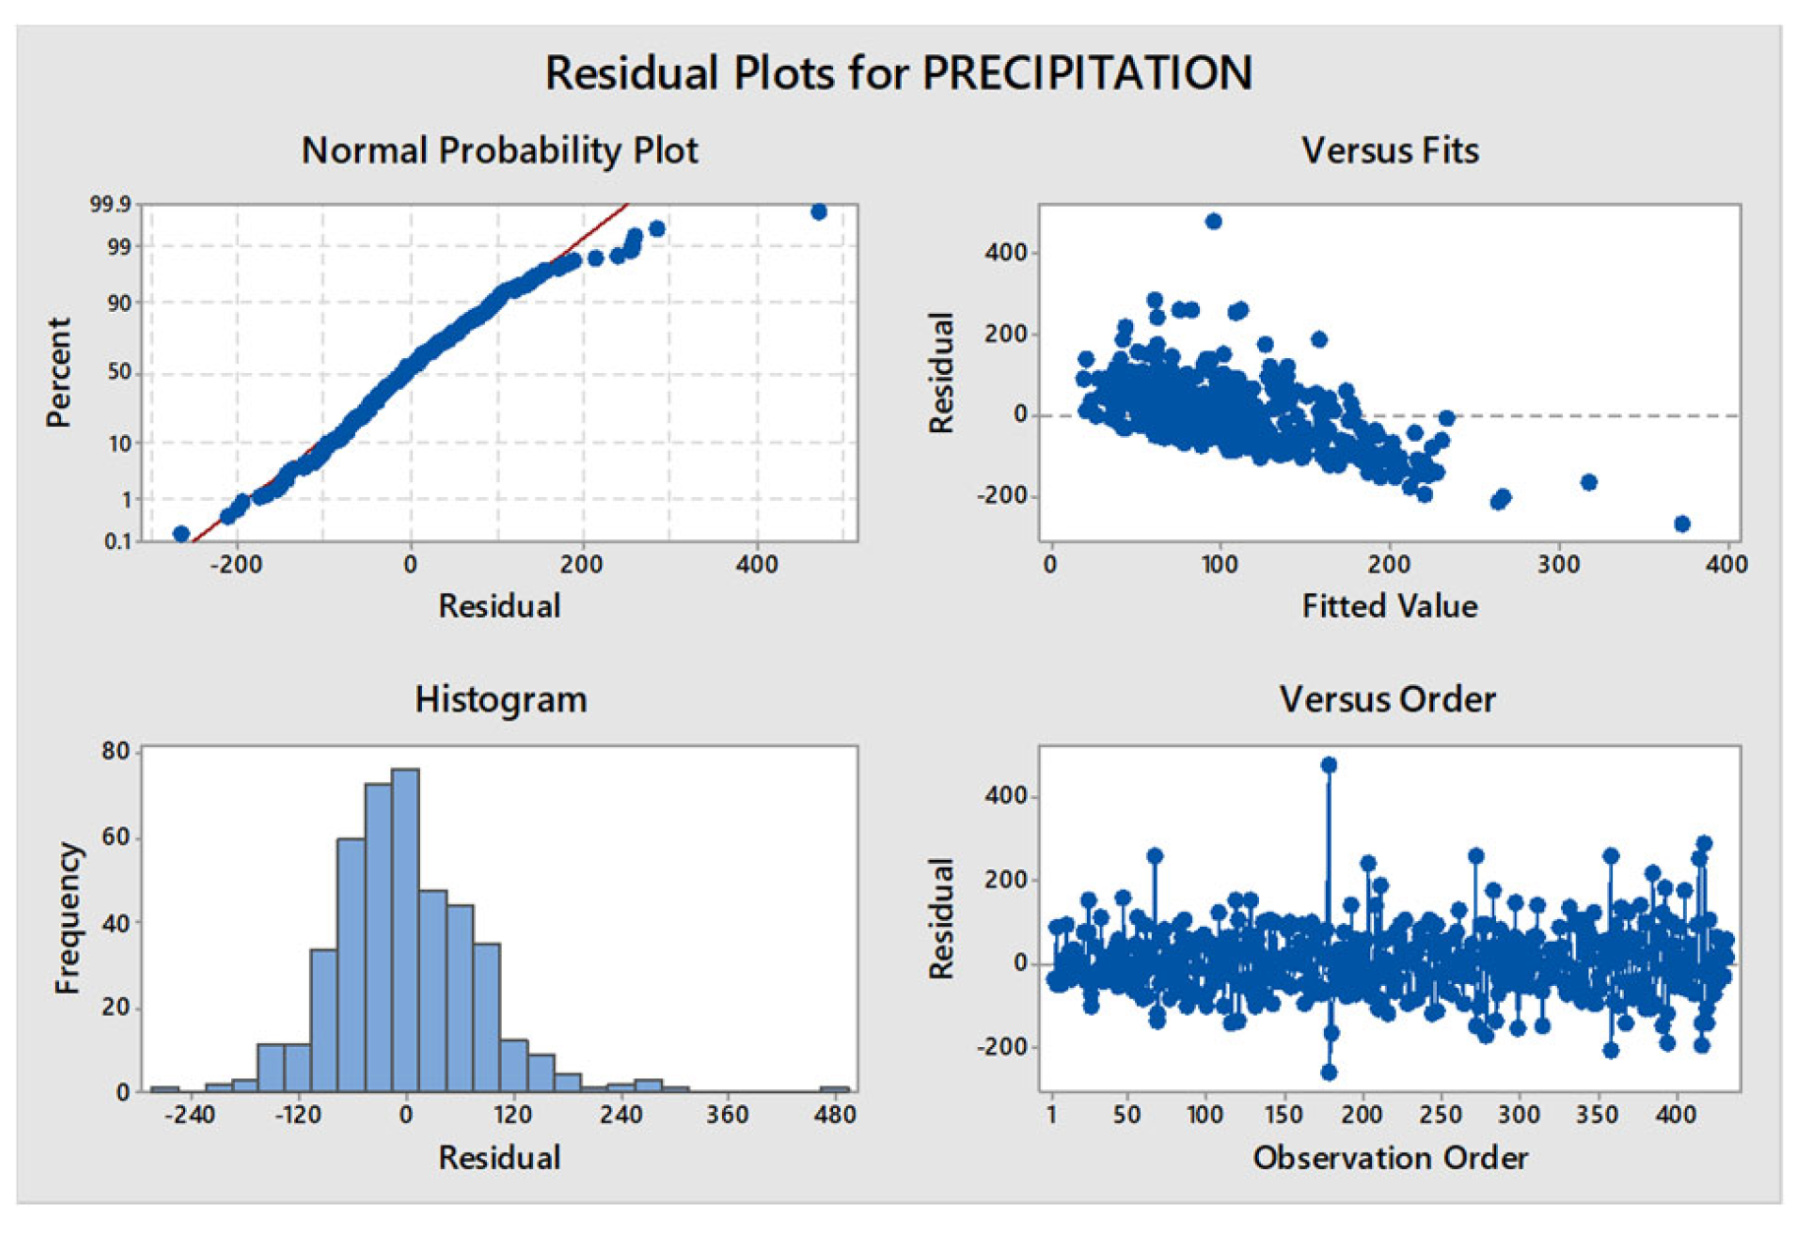The height and width of the screenshot is (1233, 1798).
Task: Select the rightmost data point in Versus Fits
Action: coord(1682,524)
